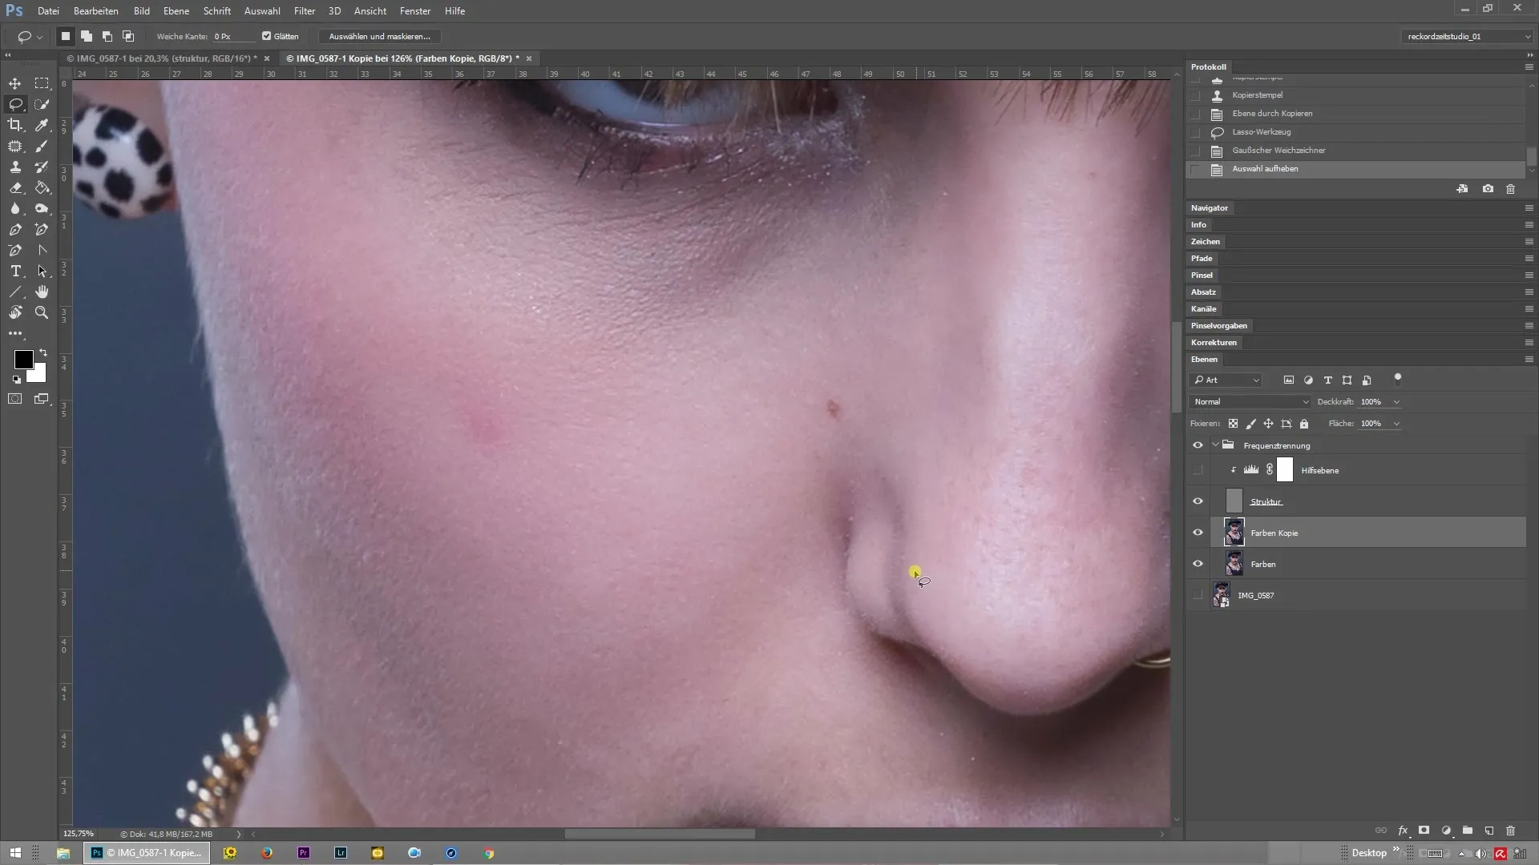The width and height of the screenshot is (1539, 865).
Task: Select the Path Selection tool
Action: (x=42, y=271)
